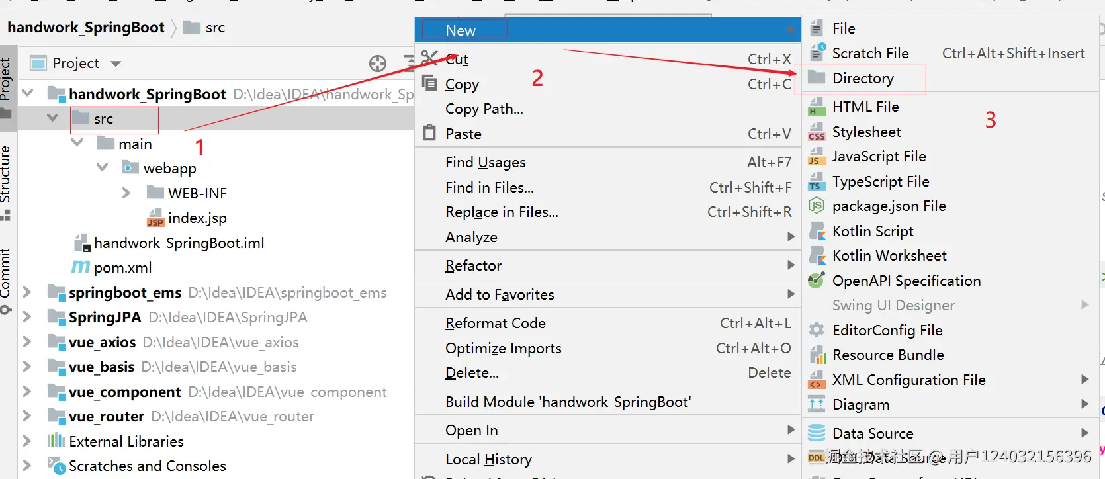Image resolution: width=1105 pixels, height=479 pixels.
Task: Click the Paste clipboard icon
Action: (x=430, y=133)
